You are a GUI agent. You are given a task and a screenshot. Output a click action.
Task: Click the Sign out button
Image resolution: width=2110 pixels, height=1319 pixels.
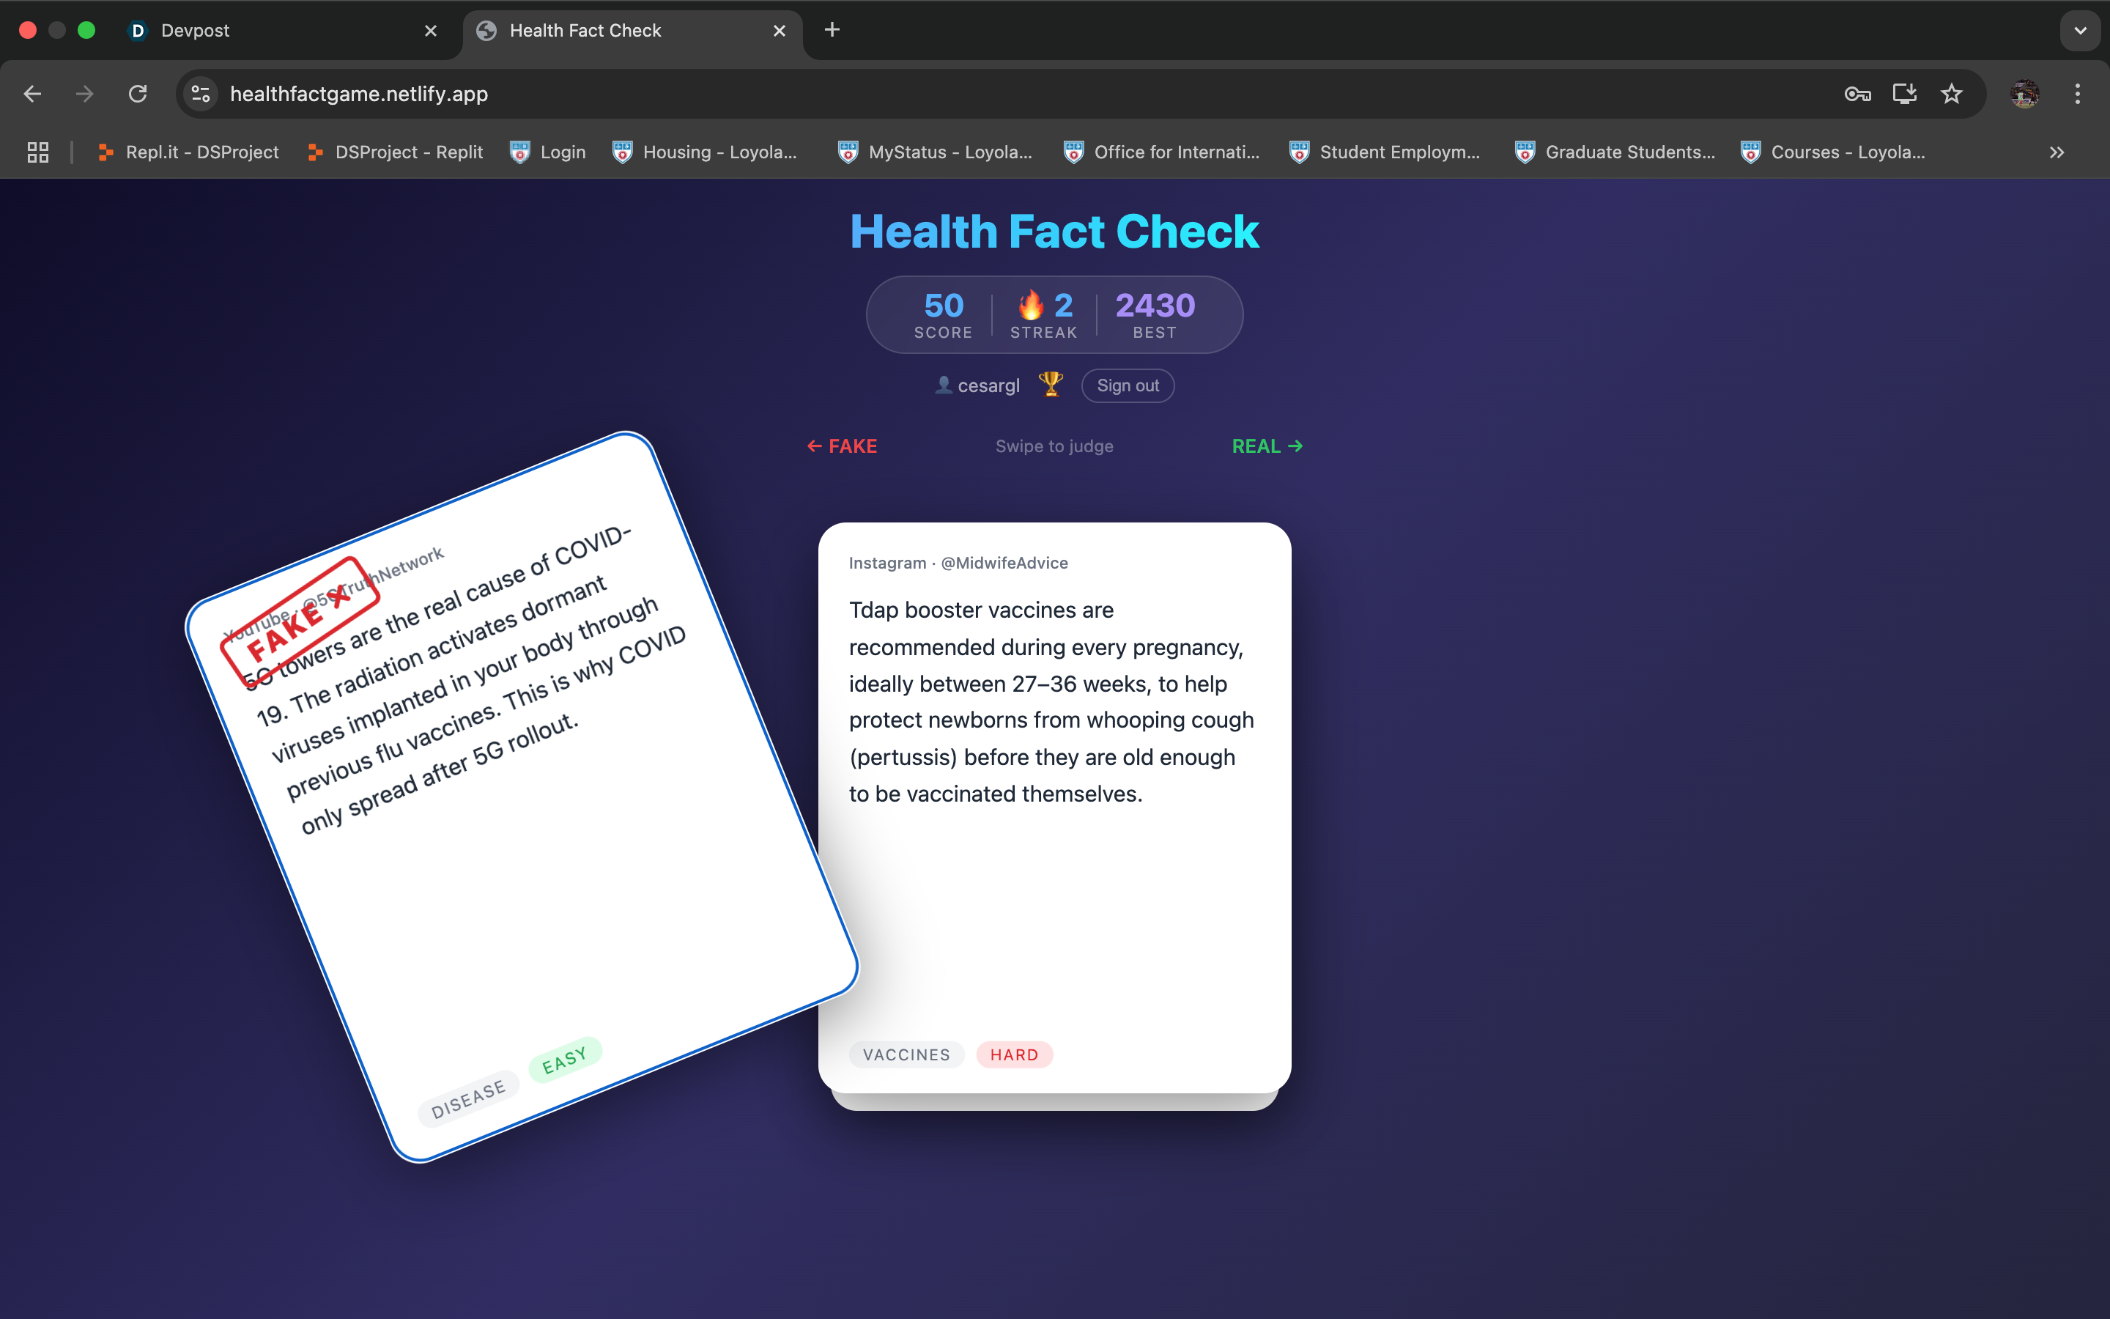(1128, 385)
